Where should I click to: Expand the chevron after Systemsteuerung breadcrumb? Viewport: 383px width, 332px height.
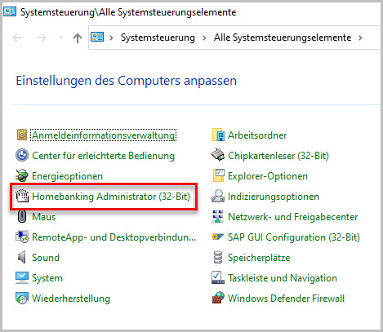click(x=204, y=38)
